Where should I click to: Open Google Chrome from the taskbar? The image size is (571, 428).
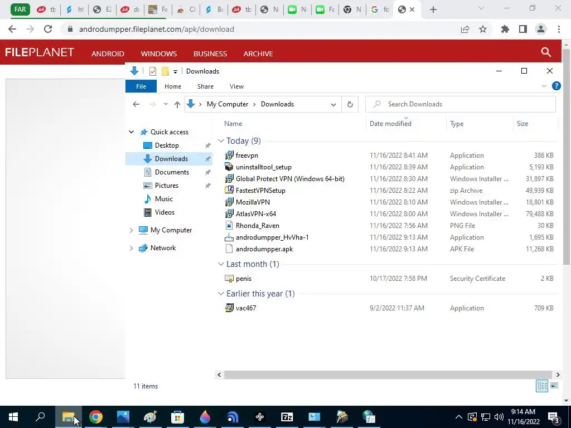pos(96,417)
